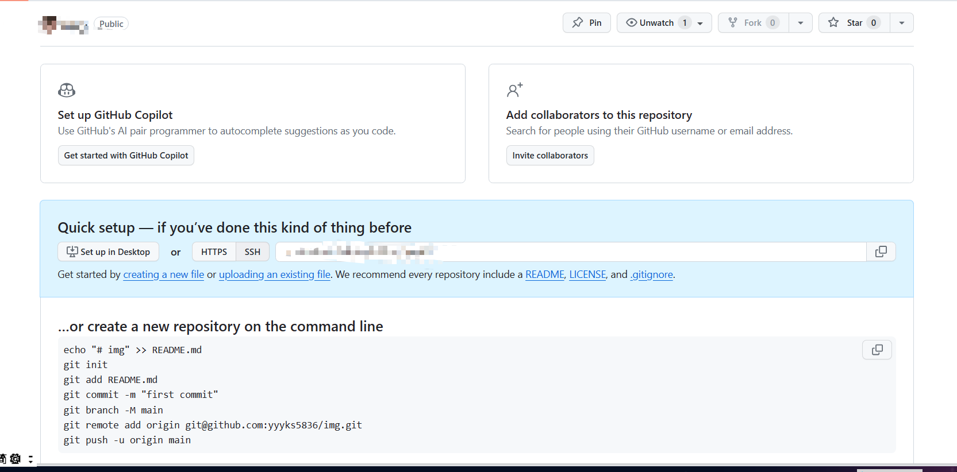Star the repository

click(x=854, y=23)
